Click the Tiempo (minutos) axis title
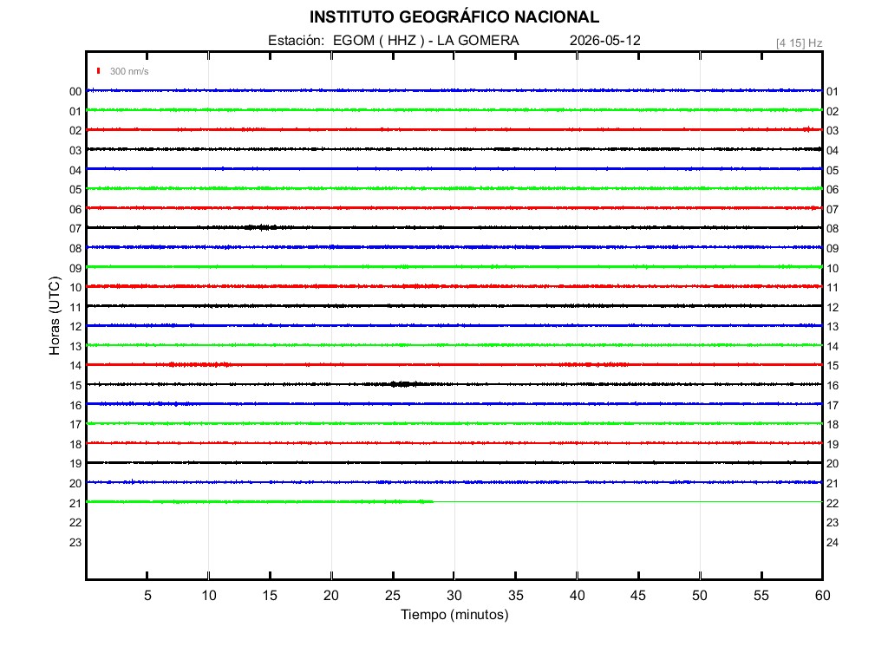This screenshot has height=666, width=888. coord(454,615)
